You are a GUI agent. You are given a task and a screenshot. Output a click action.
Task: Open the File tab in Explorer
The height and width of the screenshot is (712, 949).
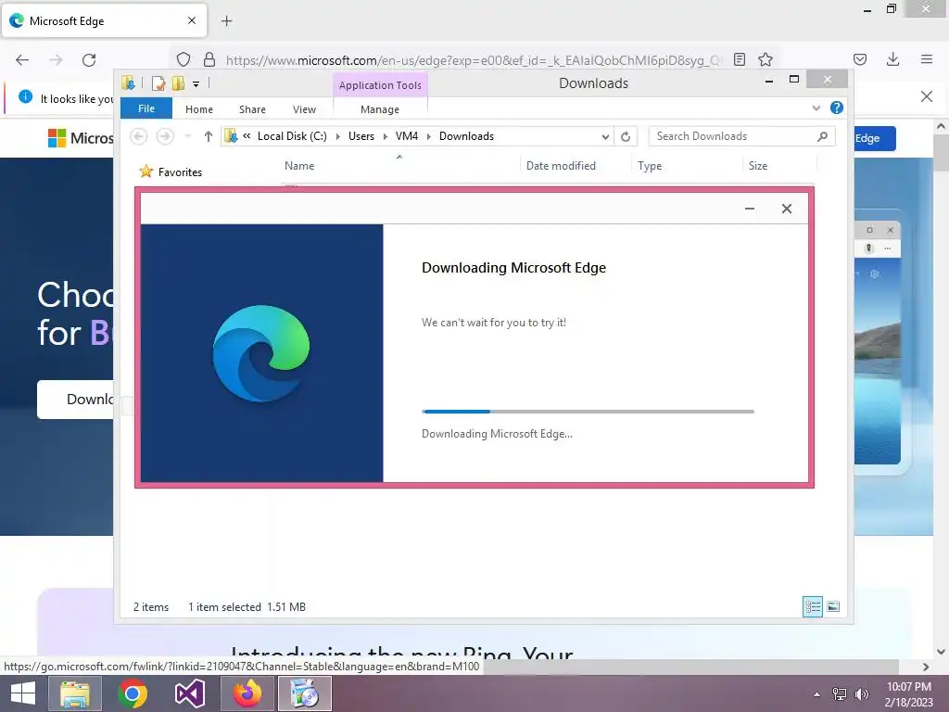pos(146,108)
